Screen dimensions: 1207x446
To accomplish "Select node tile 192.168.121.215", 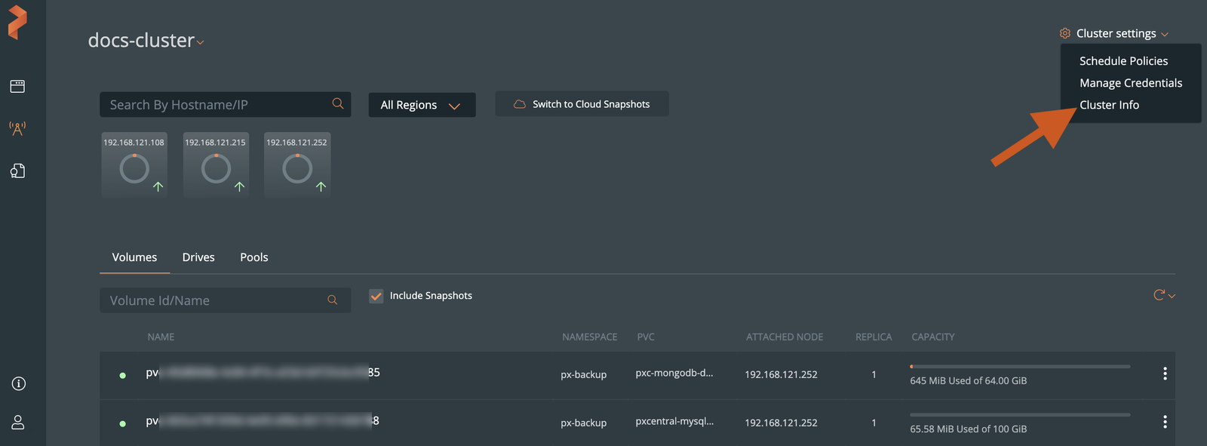I will click(216, 165).
